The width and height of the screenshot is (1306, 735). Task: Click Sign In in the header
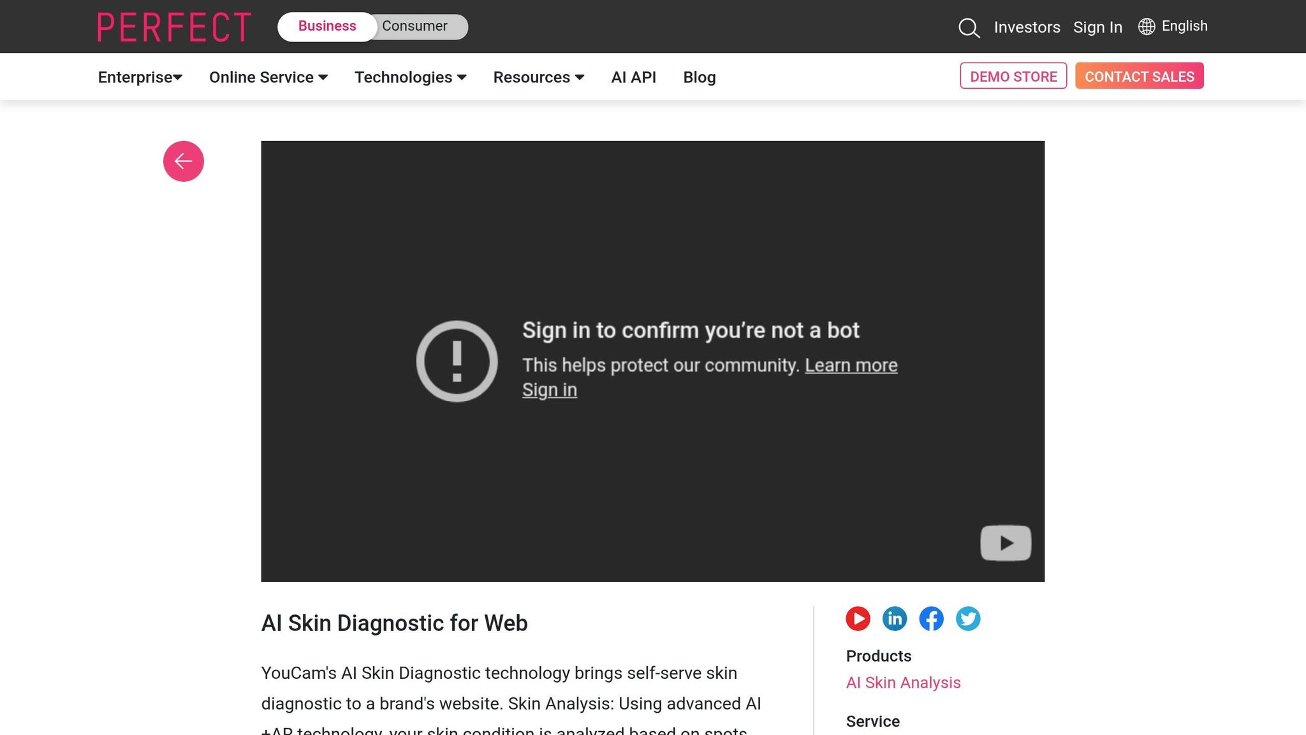coord(1097,27)
